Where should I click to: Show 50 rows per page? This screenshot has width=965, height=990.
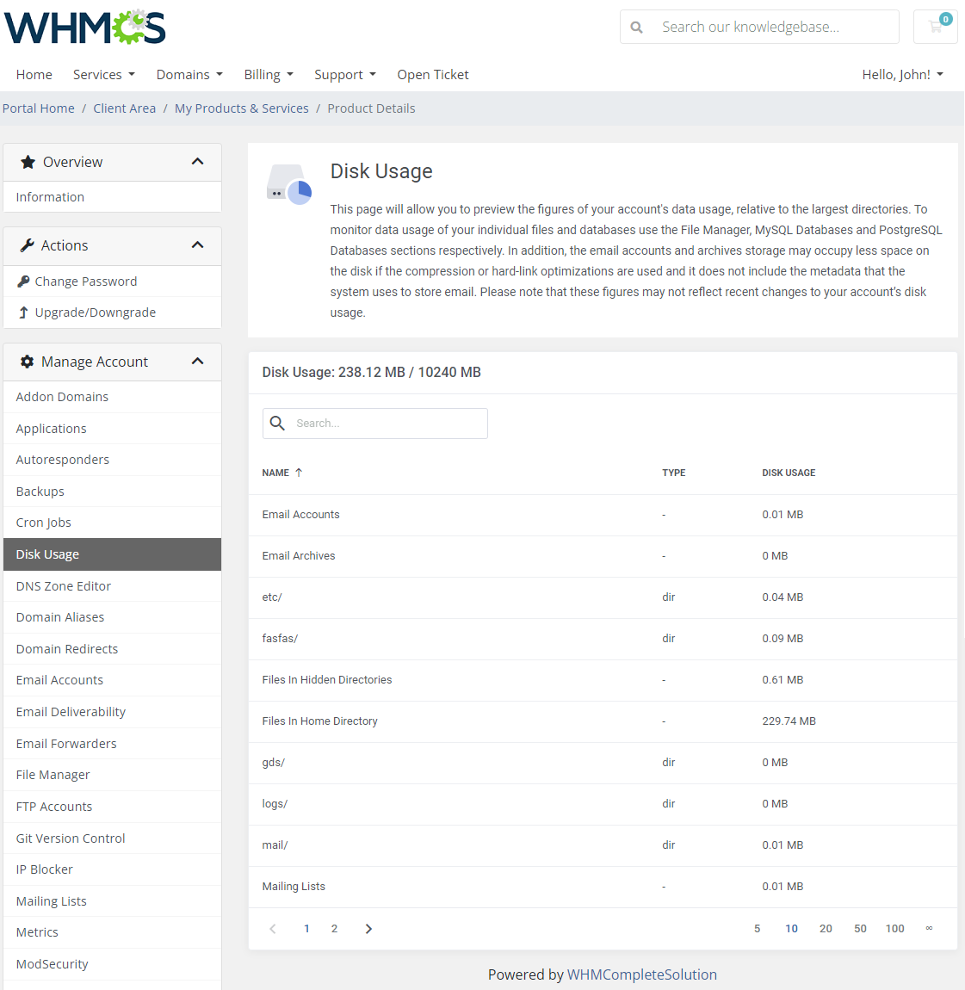point(860,929)
